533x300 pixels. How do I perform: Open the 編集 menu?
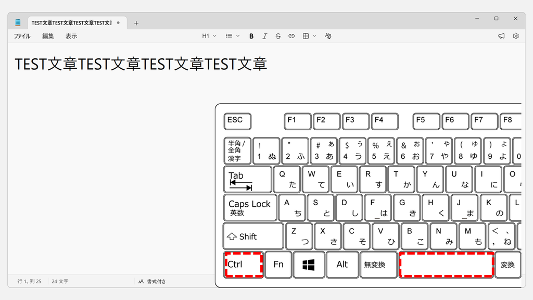coord(48,36)
